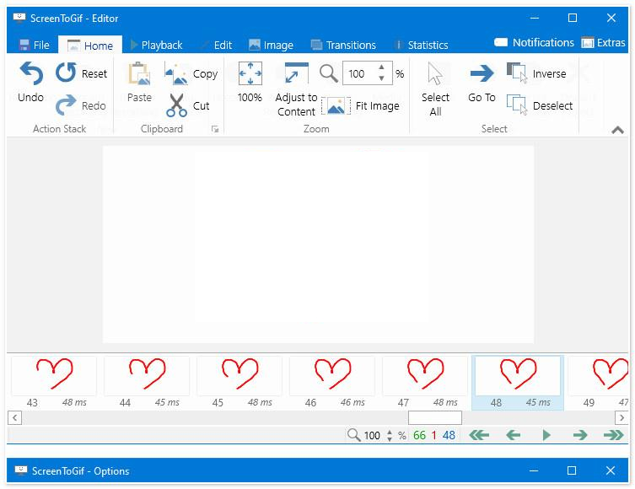Image resolution: width=635 pixels, height=489 pixels.
Task: Click the current frame index 48
Action: pyautogui.click(x=449, y=436)
